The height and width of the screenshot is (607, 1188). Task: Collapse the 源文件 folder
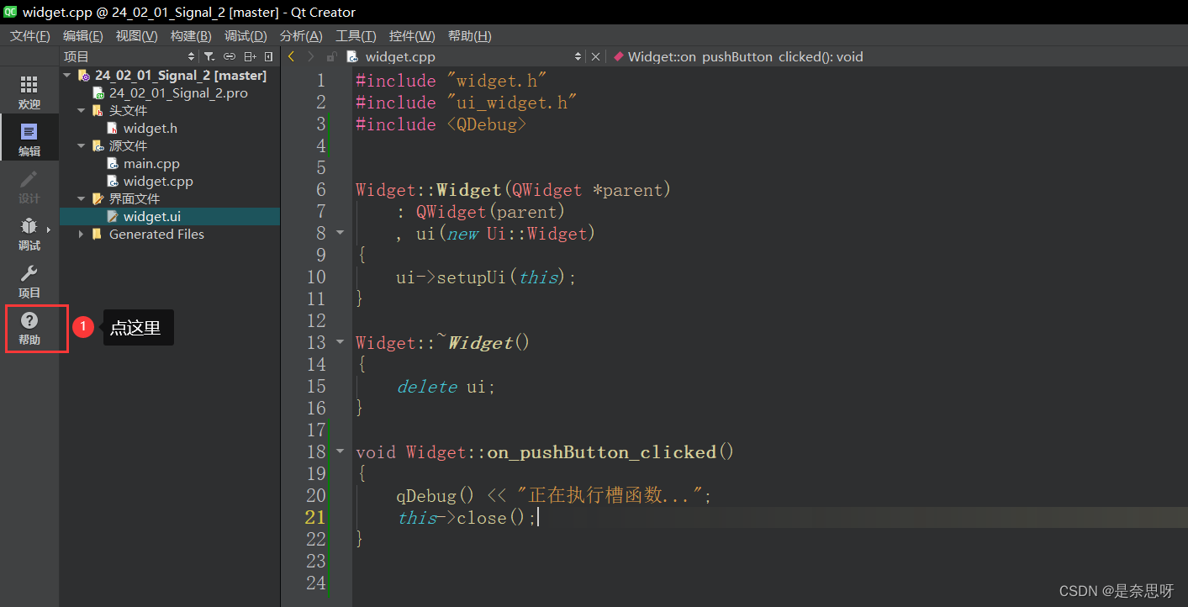click(x=82, y=146)
